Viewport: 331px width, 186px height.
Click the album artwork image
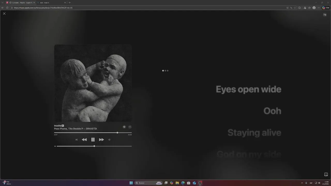[93, 83]
